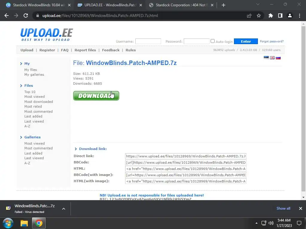The image size is (306, 229).
Task: Open the network tray icon
Action: 264,223
